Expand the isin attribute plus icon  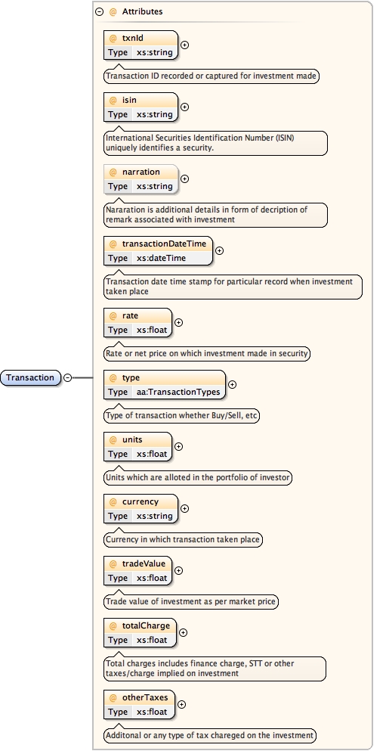(184, 107)
